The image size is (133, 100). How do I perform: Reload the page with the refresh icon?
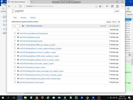click(21, 6)
